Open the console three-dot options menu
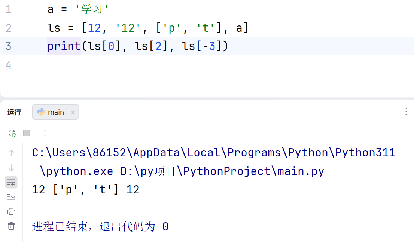This screenshot has width=414, height=242. point(45,133)
